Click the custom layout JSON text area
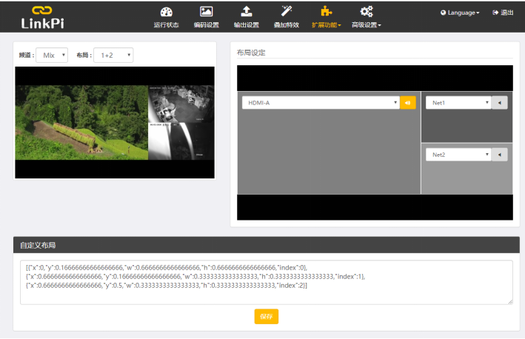Screen dimensions: 525x339 coord(266,282)
